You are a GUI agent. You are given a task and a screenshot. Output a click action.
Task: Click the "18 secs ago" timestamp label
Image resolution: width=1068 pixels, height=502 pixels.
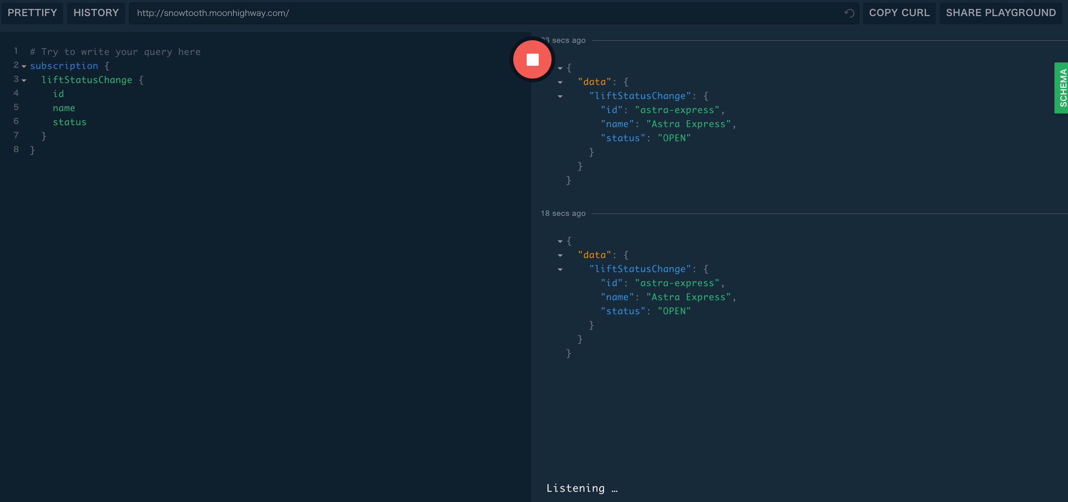[563, 213]
